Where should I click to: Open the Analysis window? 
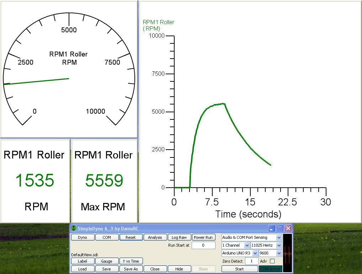coord(155,237)
